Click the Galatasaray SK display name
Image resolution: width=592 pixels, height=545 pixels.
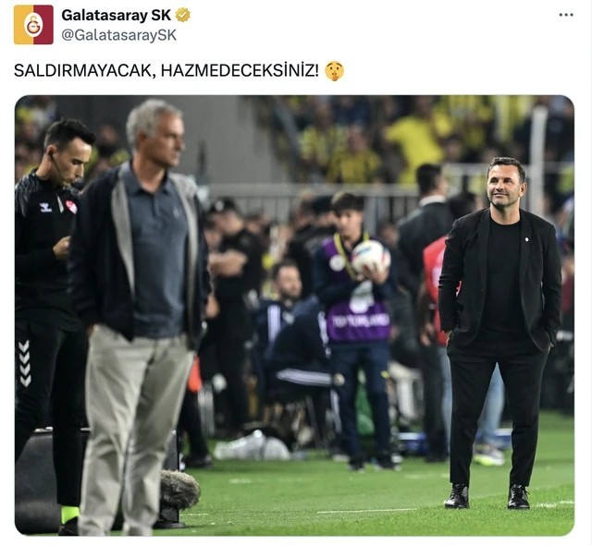[x=117, y=15]
